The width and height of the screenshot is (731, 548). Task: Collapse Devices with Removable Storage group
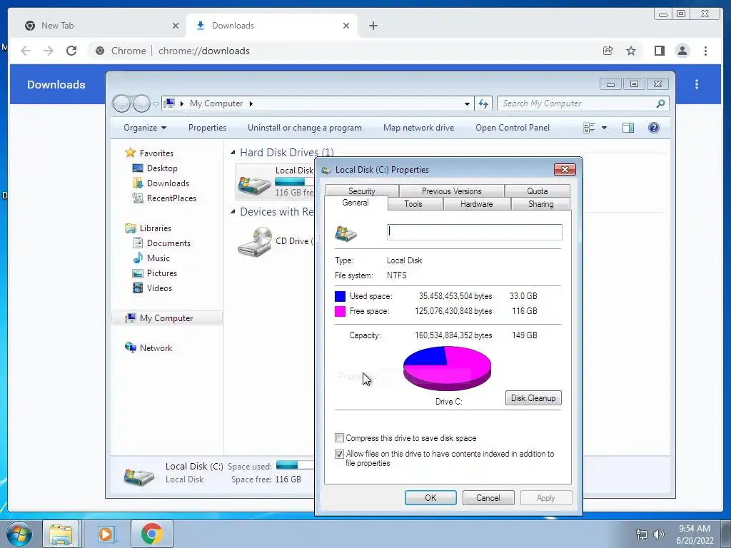click(x=233, y=211)
